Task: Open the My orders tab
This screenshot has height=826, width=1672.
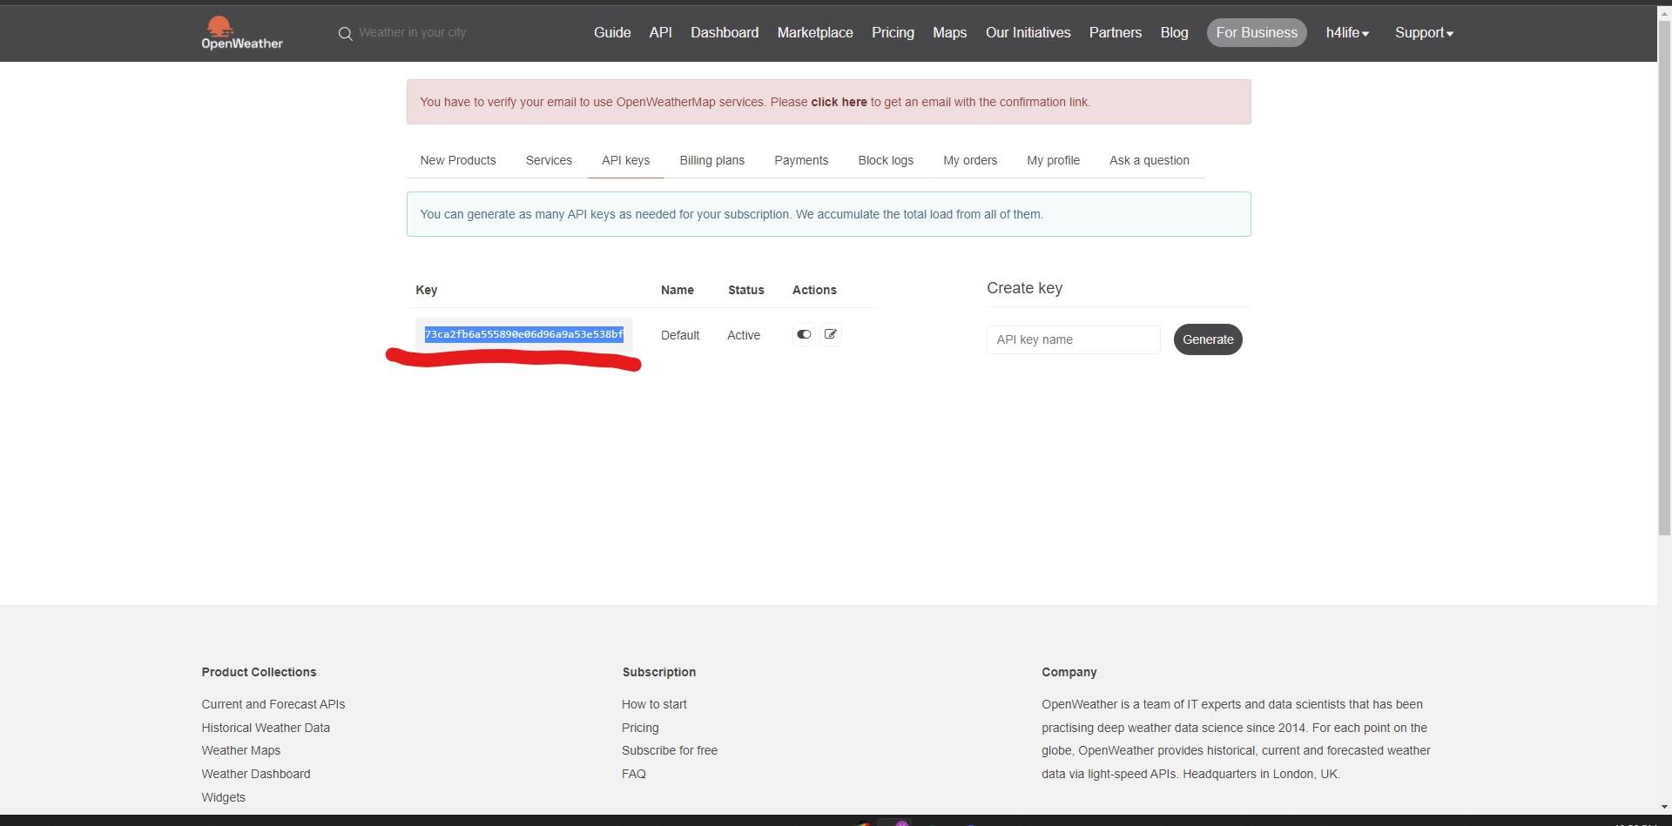Action: [970, 160]
